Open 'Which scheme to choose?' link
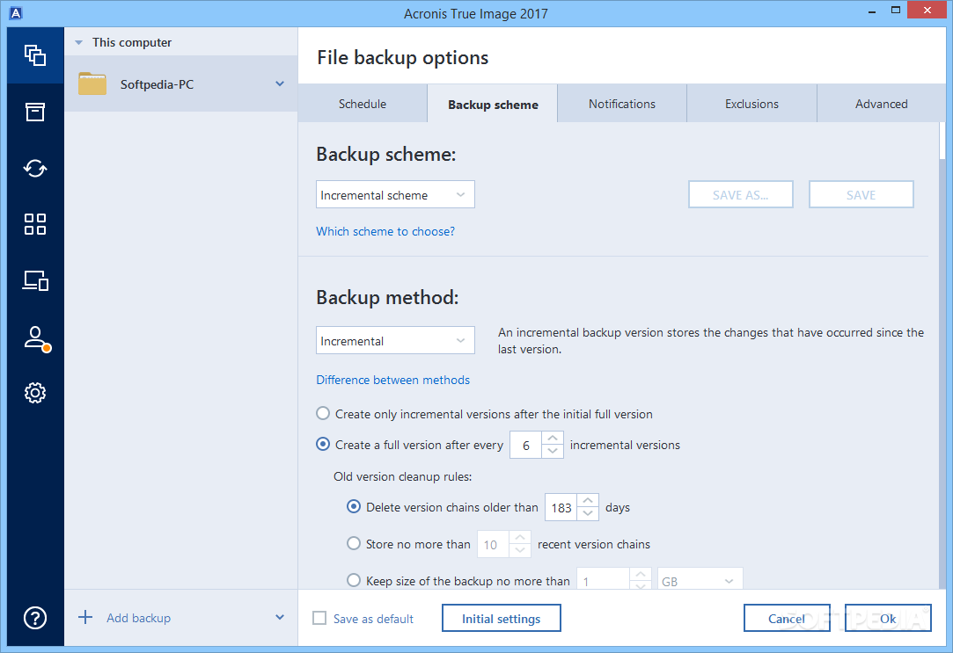 pos(385,231)
